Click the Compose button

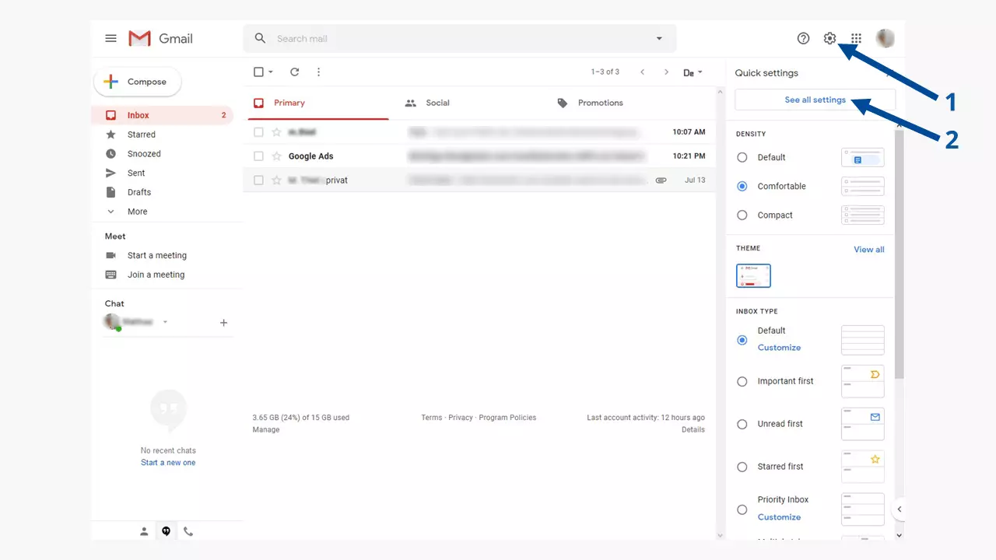[x=137, y=82]
